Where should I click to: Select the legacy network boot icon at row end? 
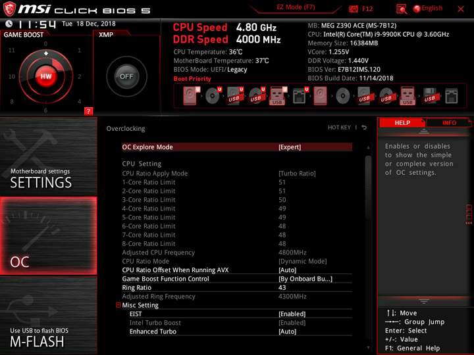click(x=452, y=96)
